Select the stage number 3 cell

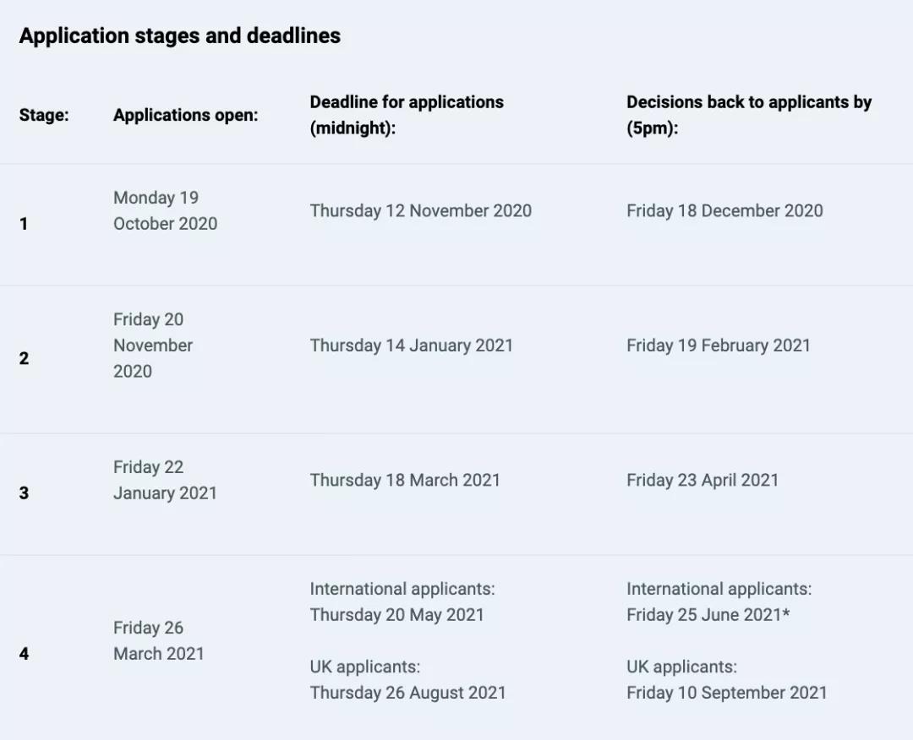click(24, 493)
